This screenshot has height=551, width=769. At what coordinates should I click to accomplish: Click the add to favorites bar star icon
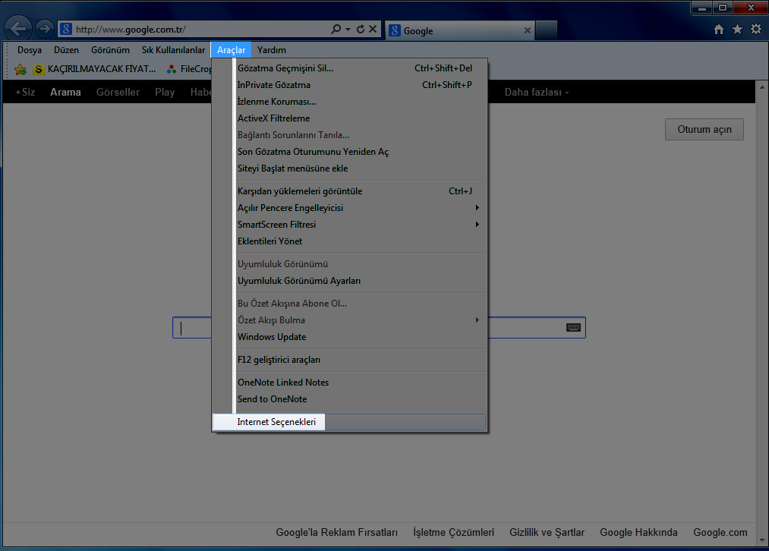click(20, 69)
